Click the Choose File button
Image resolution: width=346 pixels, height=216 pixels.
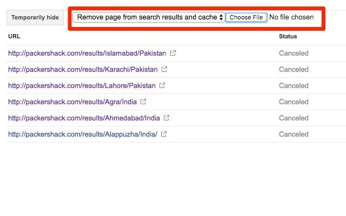246,17
